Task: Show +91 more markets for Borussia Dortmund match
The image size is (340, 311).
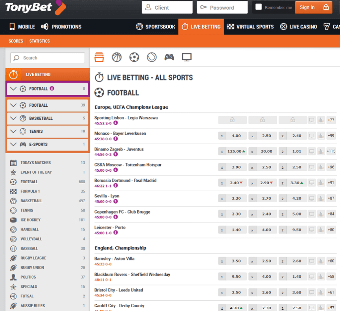Action: 331,183
